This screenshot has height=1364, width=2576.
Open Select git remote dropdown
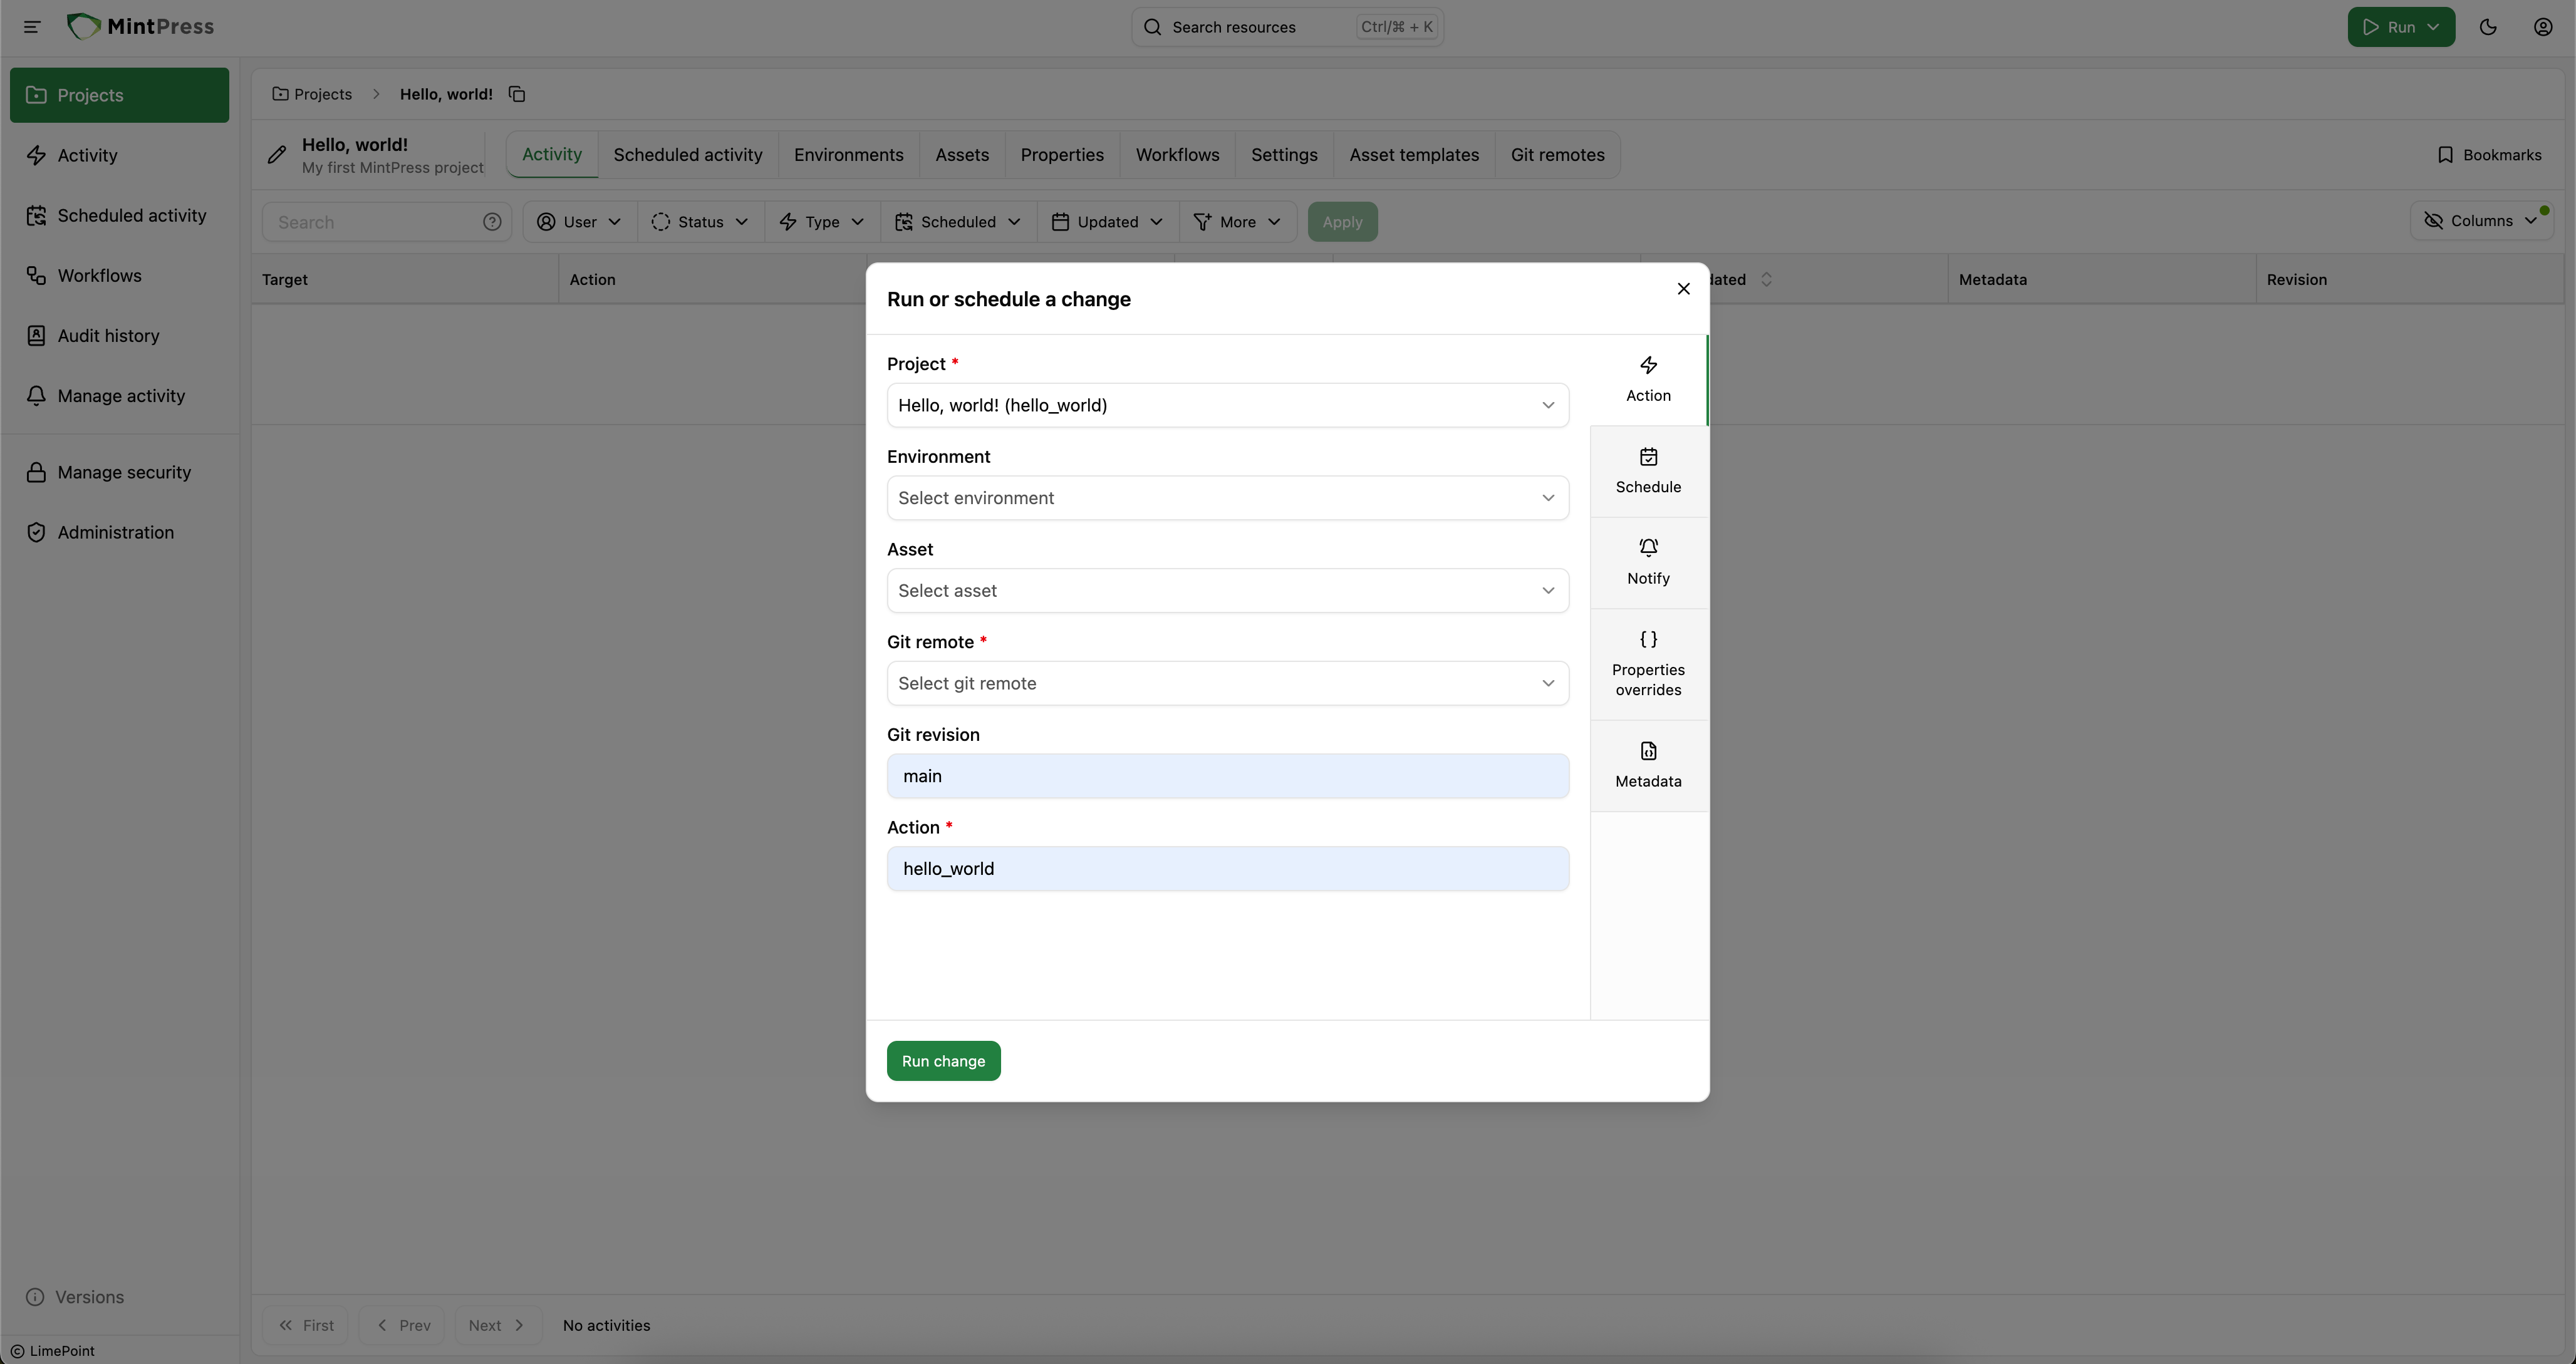coord(1228,683)
